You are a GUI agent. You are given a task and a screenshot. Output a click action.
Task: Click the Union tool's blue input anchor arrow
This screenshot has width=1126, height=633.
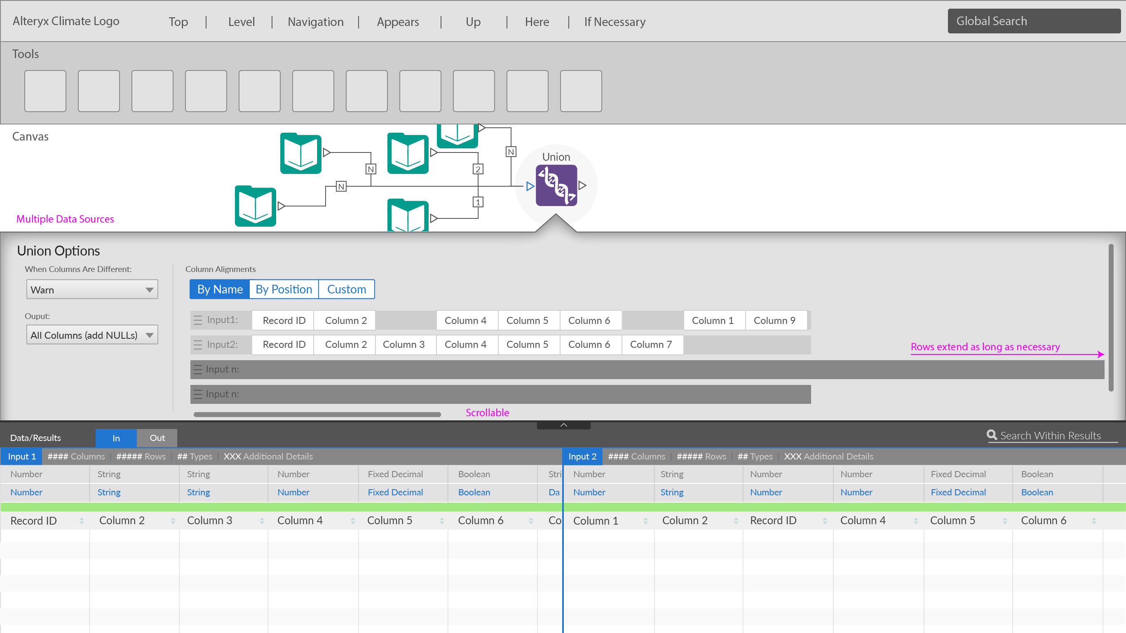pos(530,186)
